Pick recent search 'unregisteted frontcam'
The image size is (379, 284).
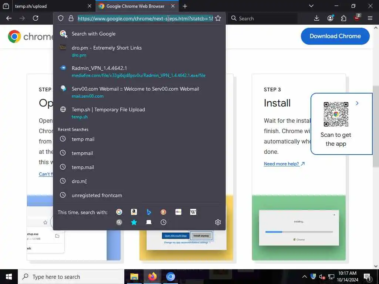point(139,195)
